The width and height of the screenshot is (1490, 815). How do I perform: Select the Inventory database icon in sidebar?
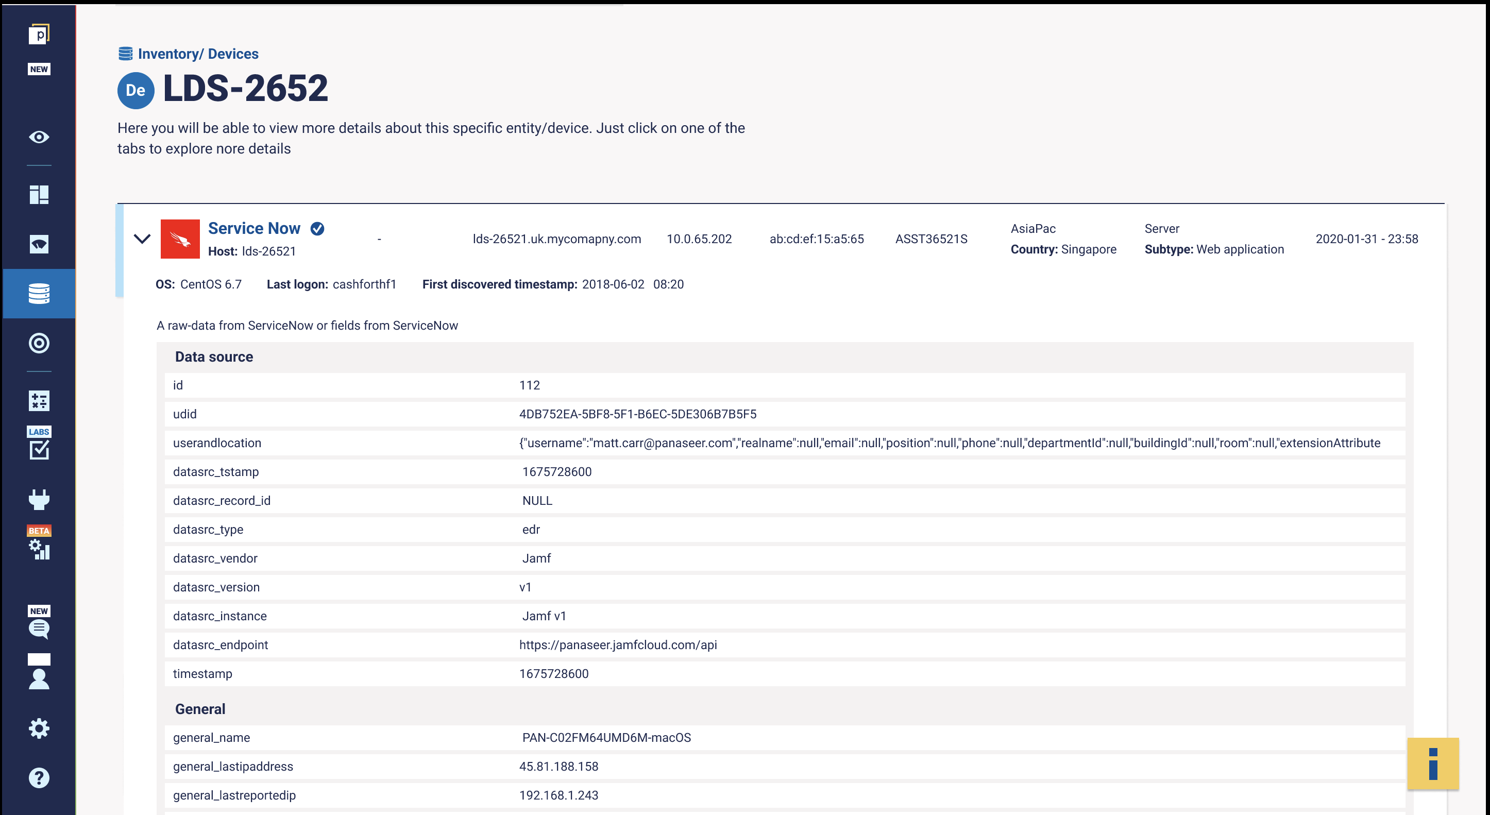point(39,293)
